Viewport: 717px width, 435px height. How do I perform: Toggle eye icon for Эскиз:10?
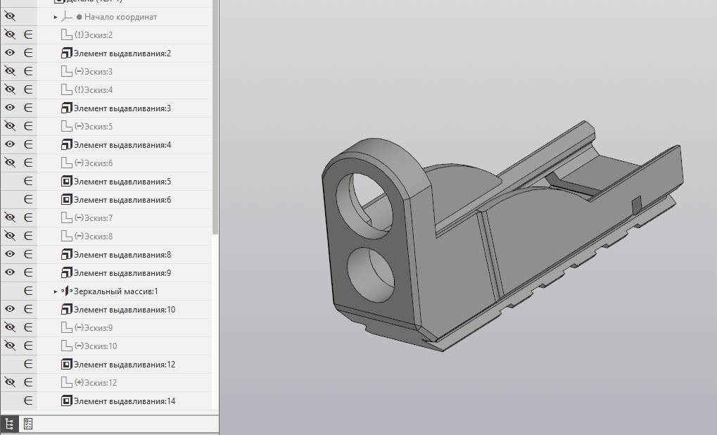[10, 346]
